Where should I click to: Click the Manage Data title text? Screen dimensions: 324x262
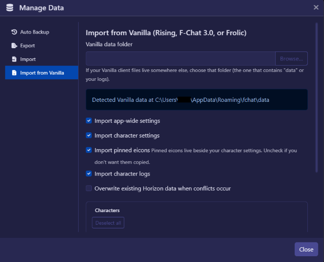41,8
